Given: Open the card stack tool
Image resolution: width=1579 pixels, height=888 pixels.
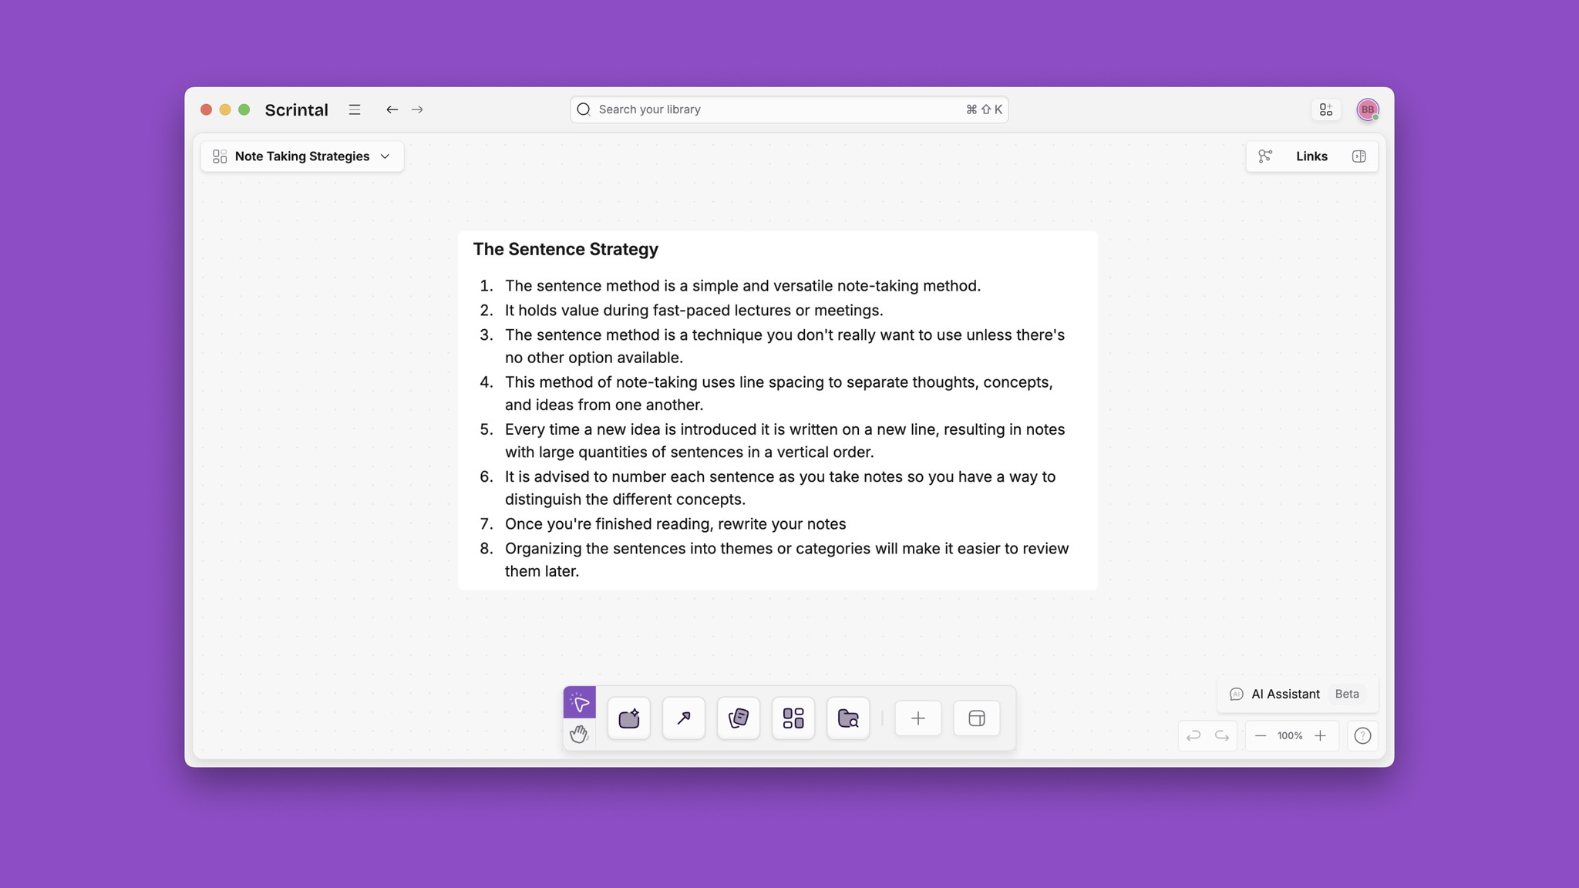Looking at the screenshot, I should coord(738,718).
